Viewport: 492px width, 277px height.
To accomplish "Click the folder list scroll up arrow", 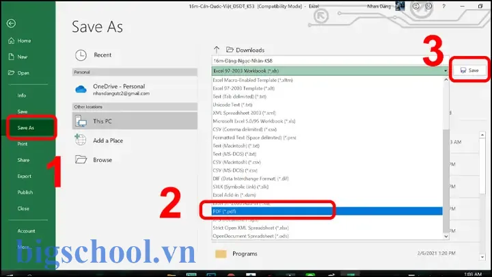I will (x=482, y=135).
